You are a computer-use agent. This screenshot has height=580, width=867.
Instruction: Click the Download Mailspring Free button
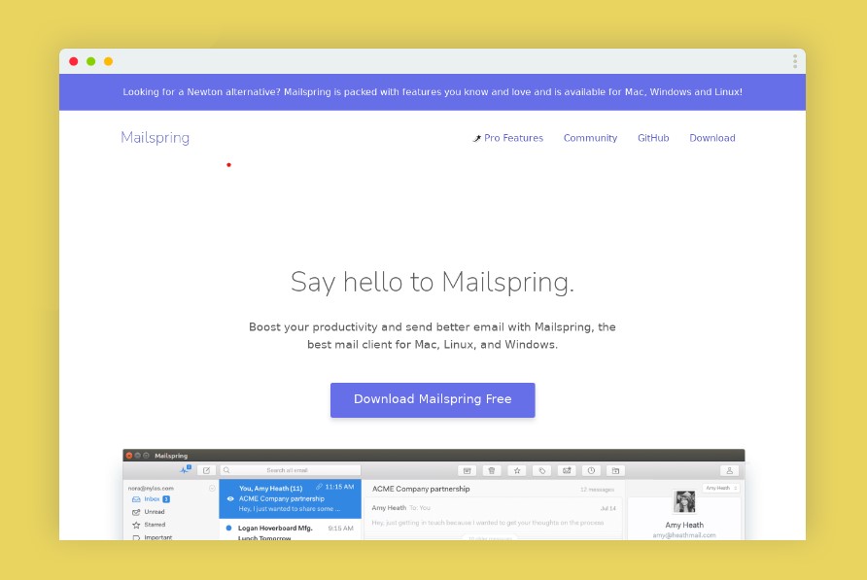[433, 399]
